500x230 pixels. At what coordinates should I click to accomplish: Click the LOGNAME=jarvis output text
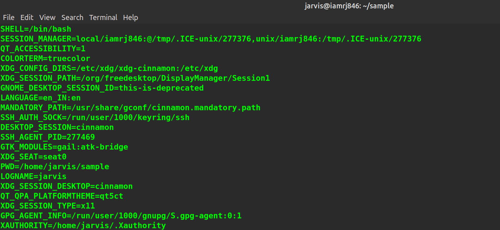point(33,176)
